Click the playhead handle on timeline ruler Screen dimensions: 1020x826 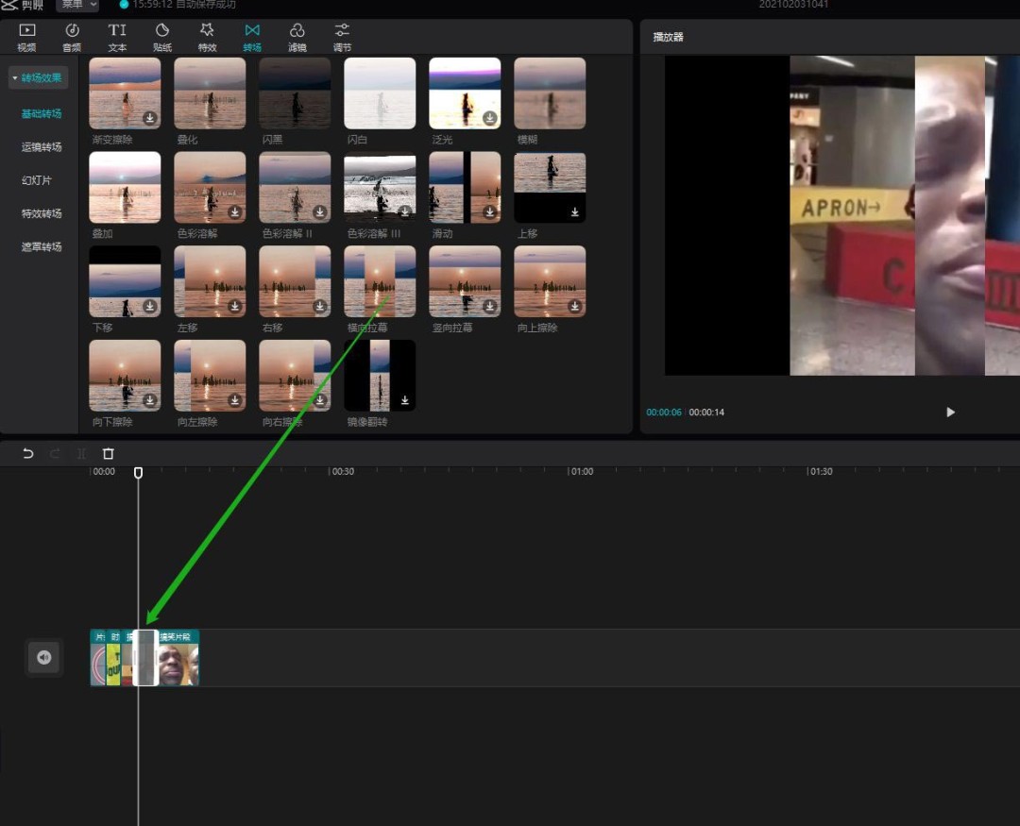138,472
